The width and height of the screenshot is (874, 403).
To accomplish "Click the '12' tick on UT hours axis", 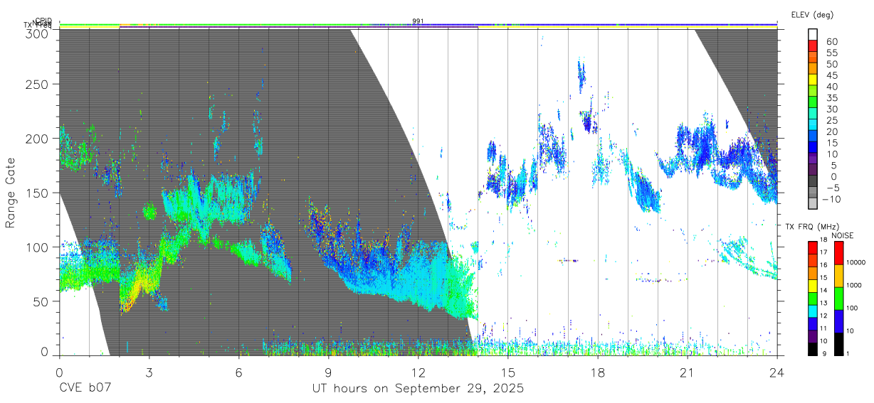I will [418, 372].
